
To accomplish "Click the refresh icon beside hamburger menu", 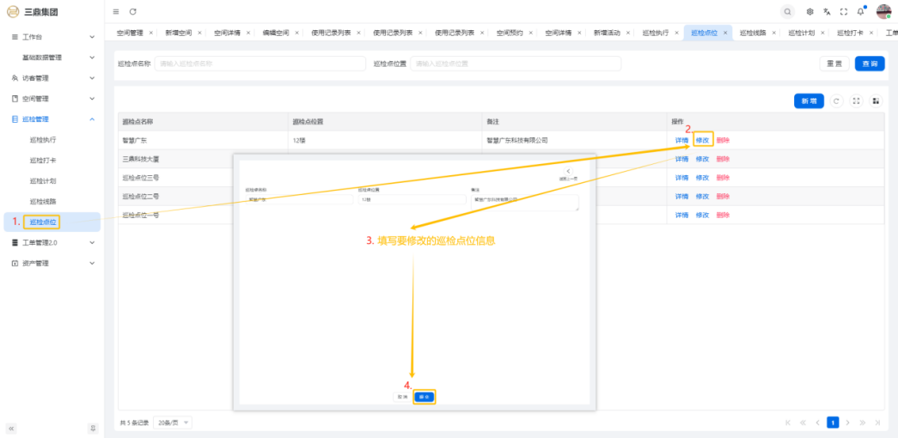I will (x=133, y=11).
